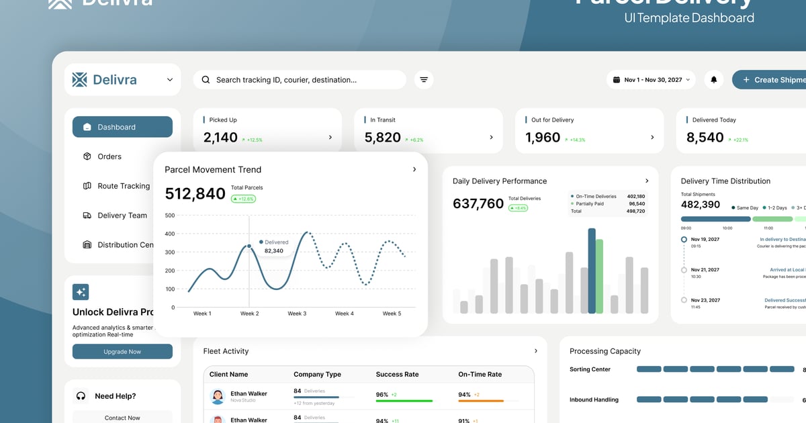
Task: Click the Need Help headset icon
Action: tap(81, 396)
